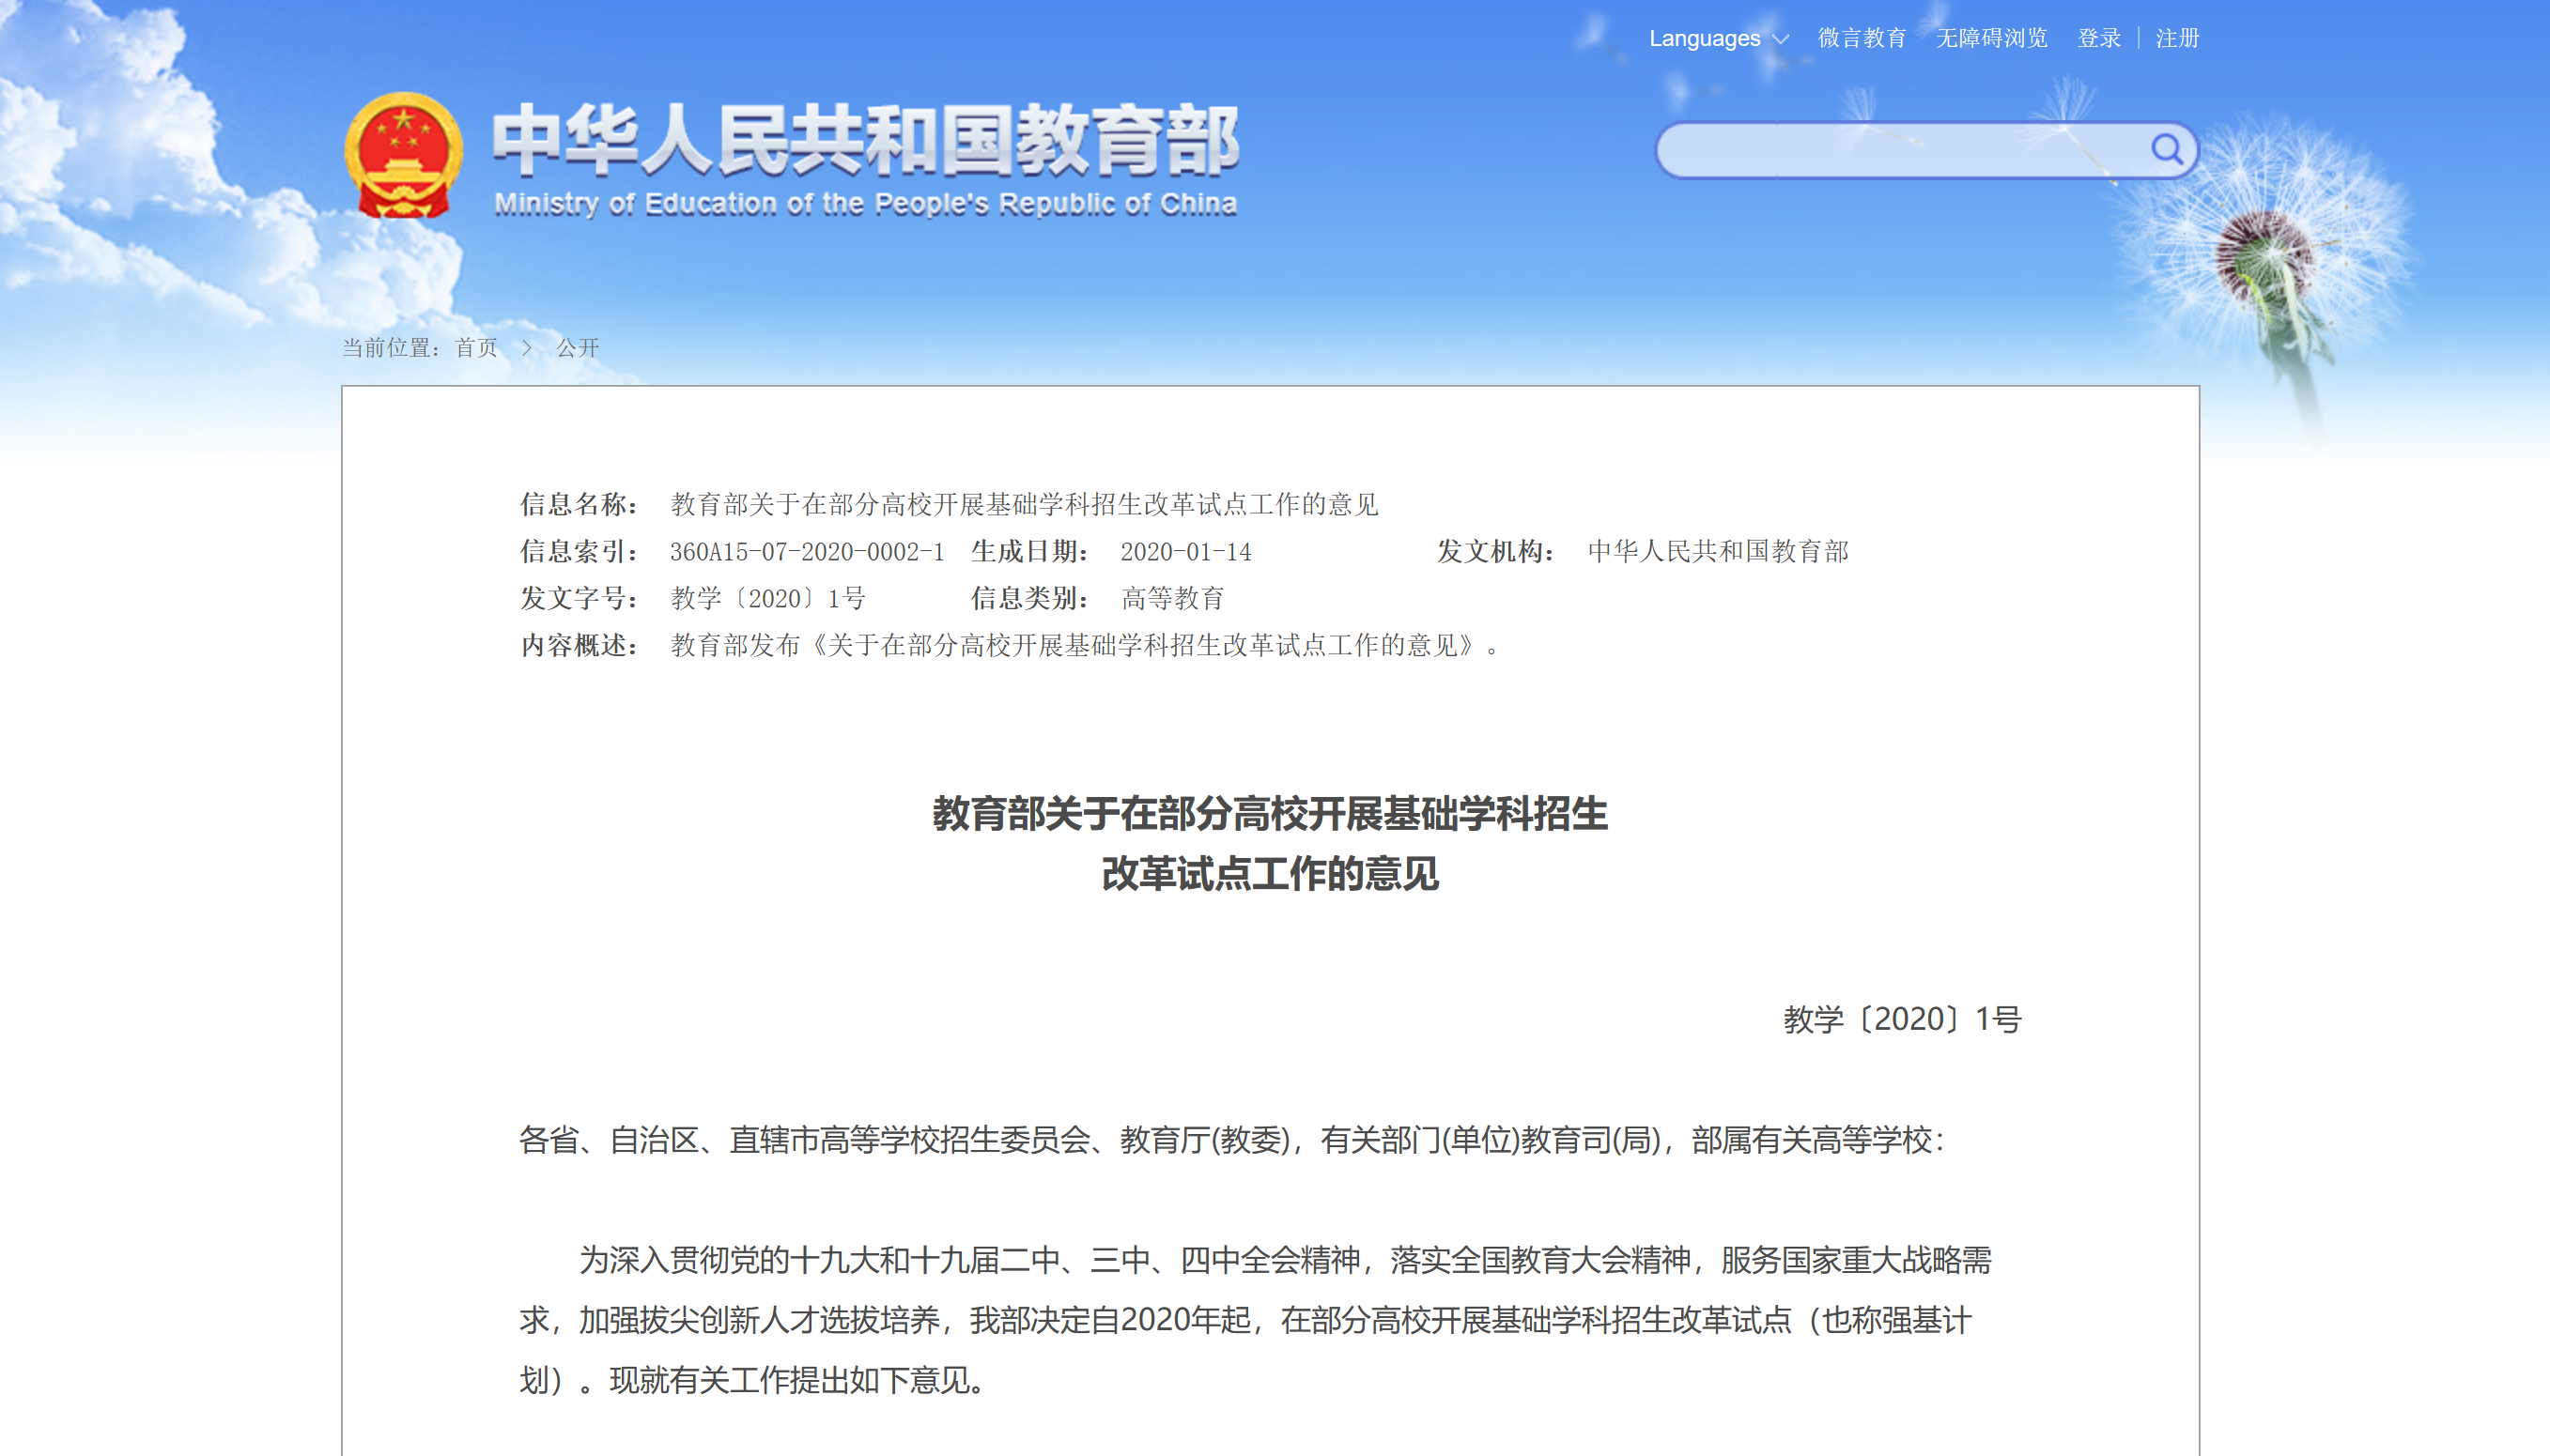Click the 内容概述 summary text
Image resolution: width=2550 pixels, height=1456 pixels.
click(1086, 645)
